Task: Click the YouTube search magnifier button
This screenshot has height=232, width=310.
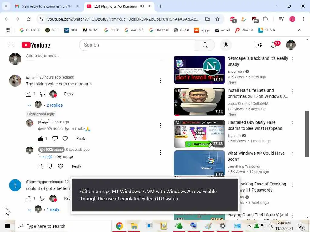Action: pyautogui.click(x=205, y=45)
